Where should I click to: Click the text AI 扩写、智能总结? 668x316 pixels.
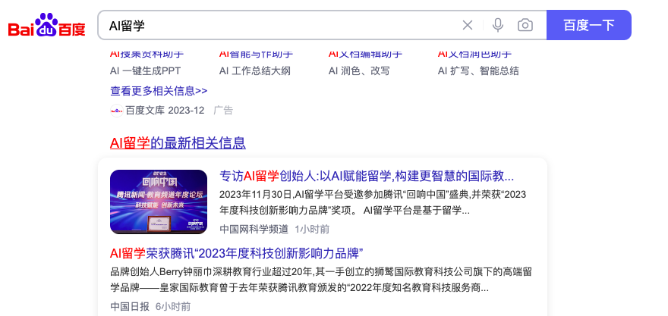click(478, 70)
